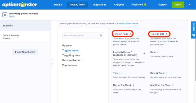Focus the Search Display Rules field
Viewport: 196px width, 103px height.
(83, 35)
